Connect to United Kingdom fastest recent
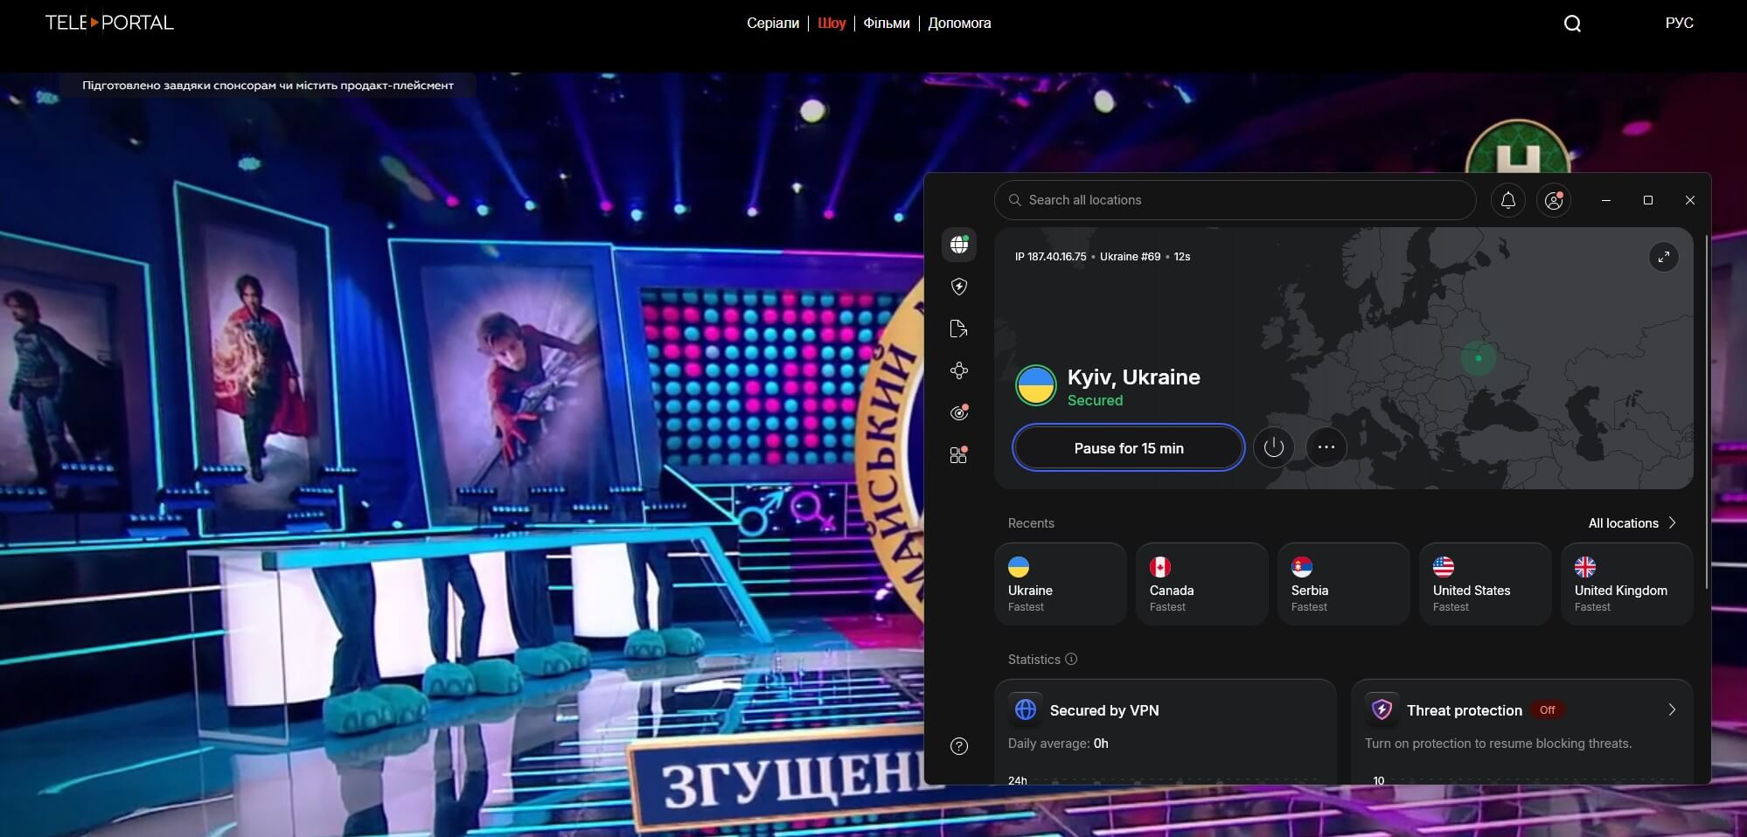The height and width of the screenshot is (837, 1747). (x=1627, y=584)
